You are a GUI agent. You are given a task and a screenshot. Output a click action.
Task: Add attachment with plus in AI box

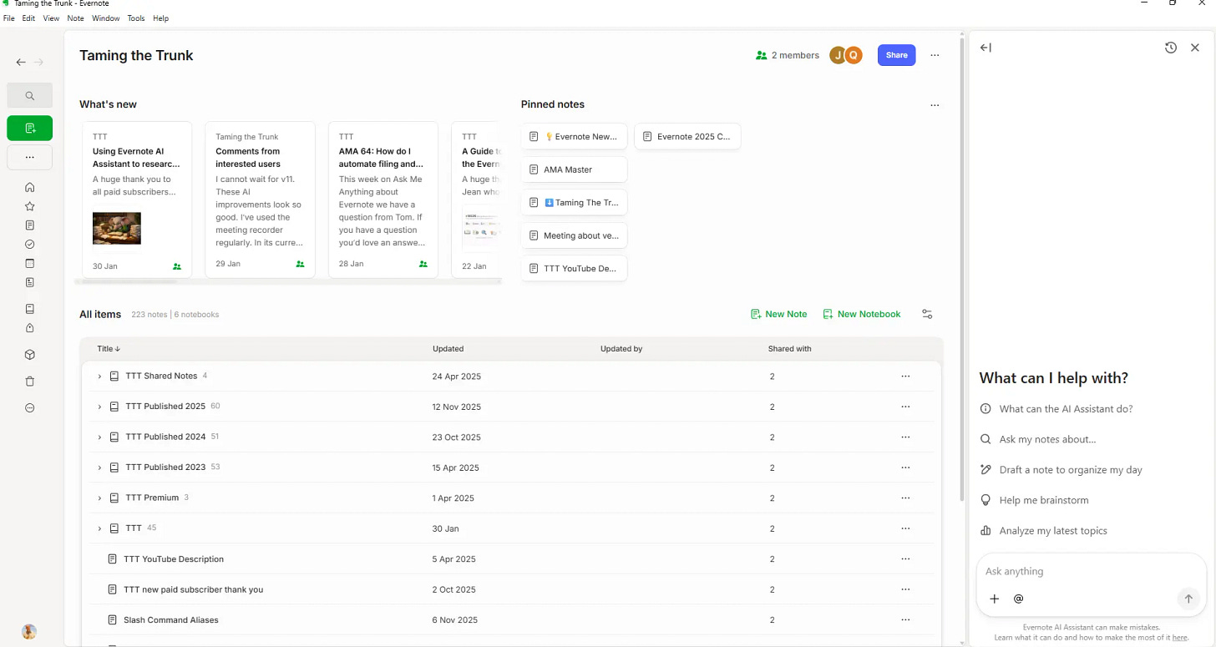[x=994, y=599]
